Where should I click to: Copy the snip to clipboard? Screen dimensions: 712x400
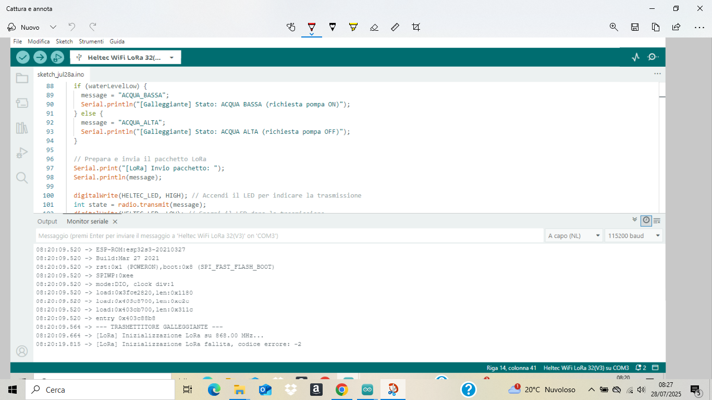[656, 27]
